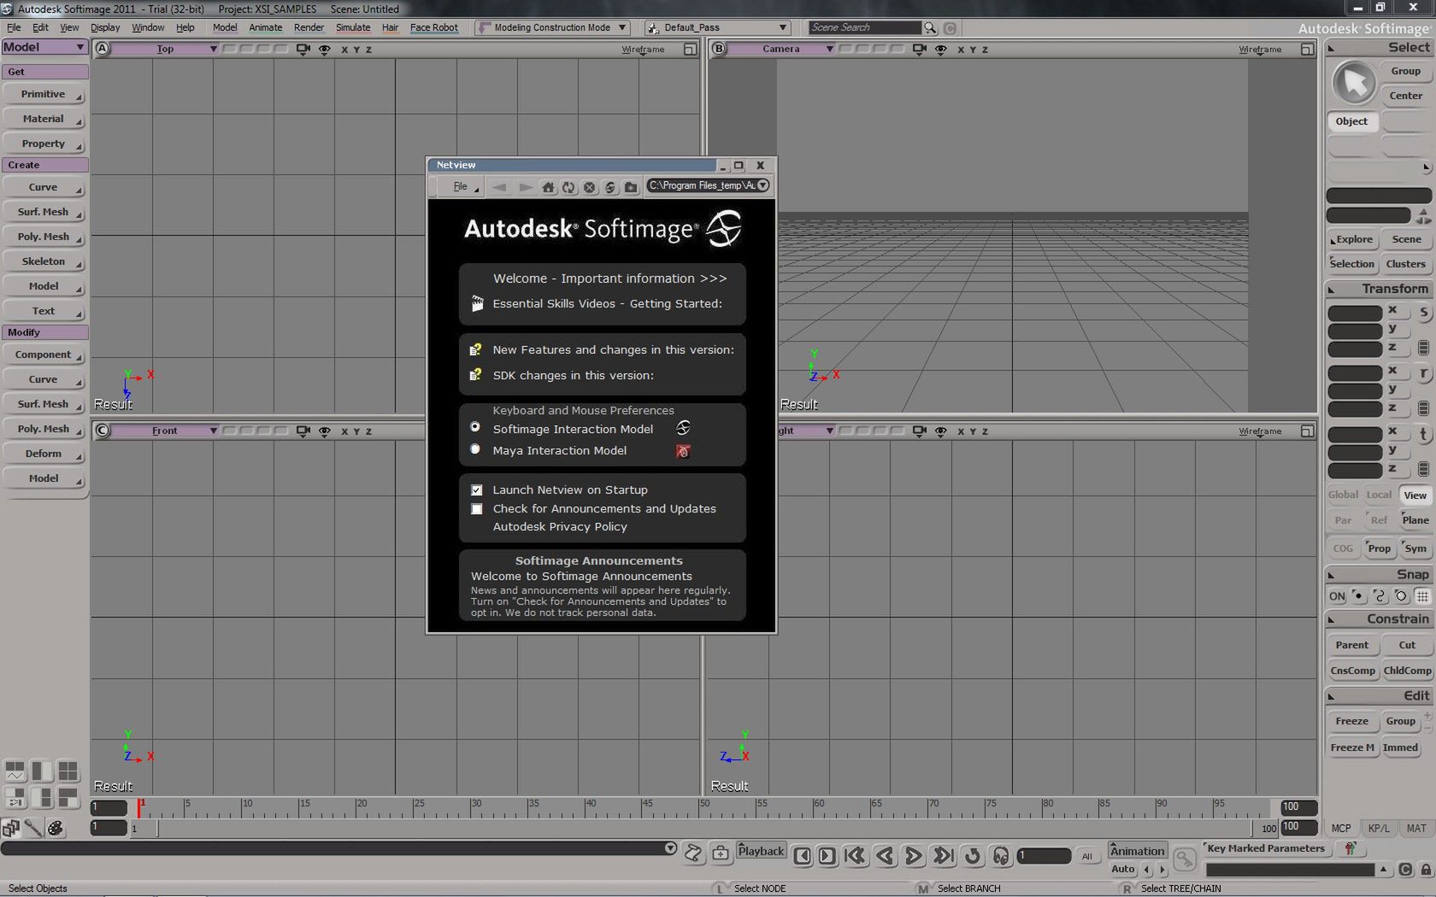
Task: Open Scene Search with the magnifier icon
Action: tap(930, 27)
